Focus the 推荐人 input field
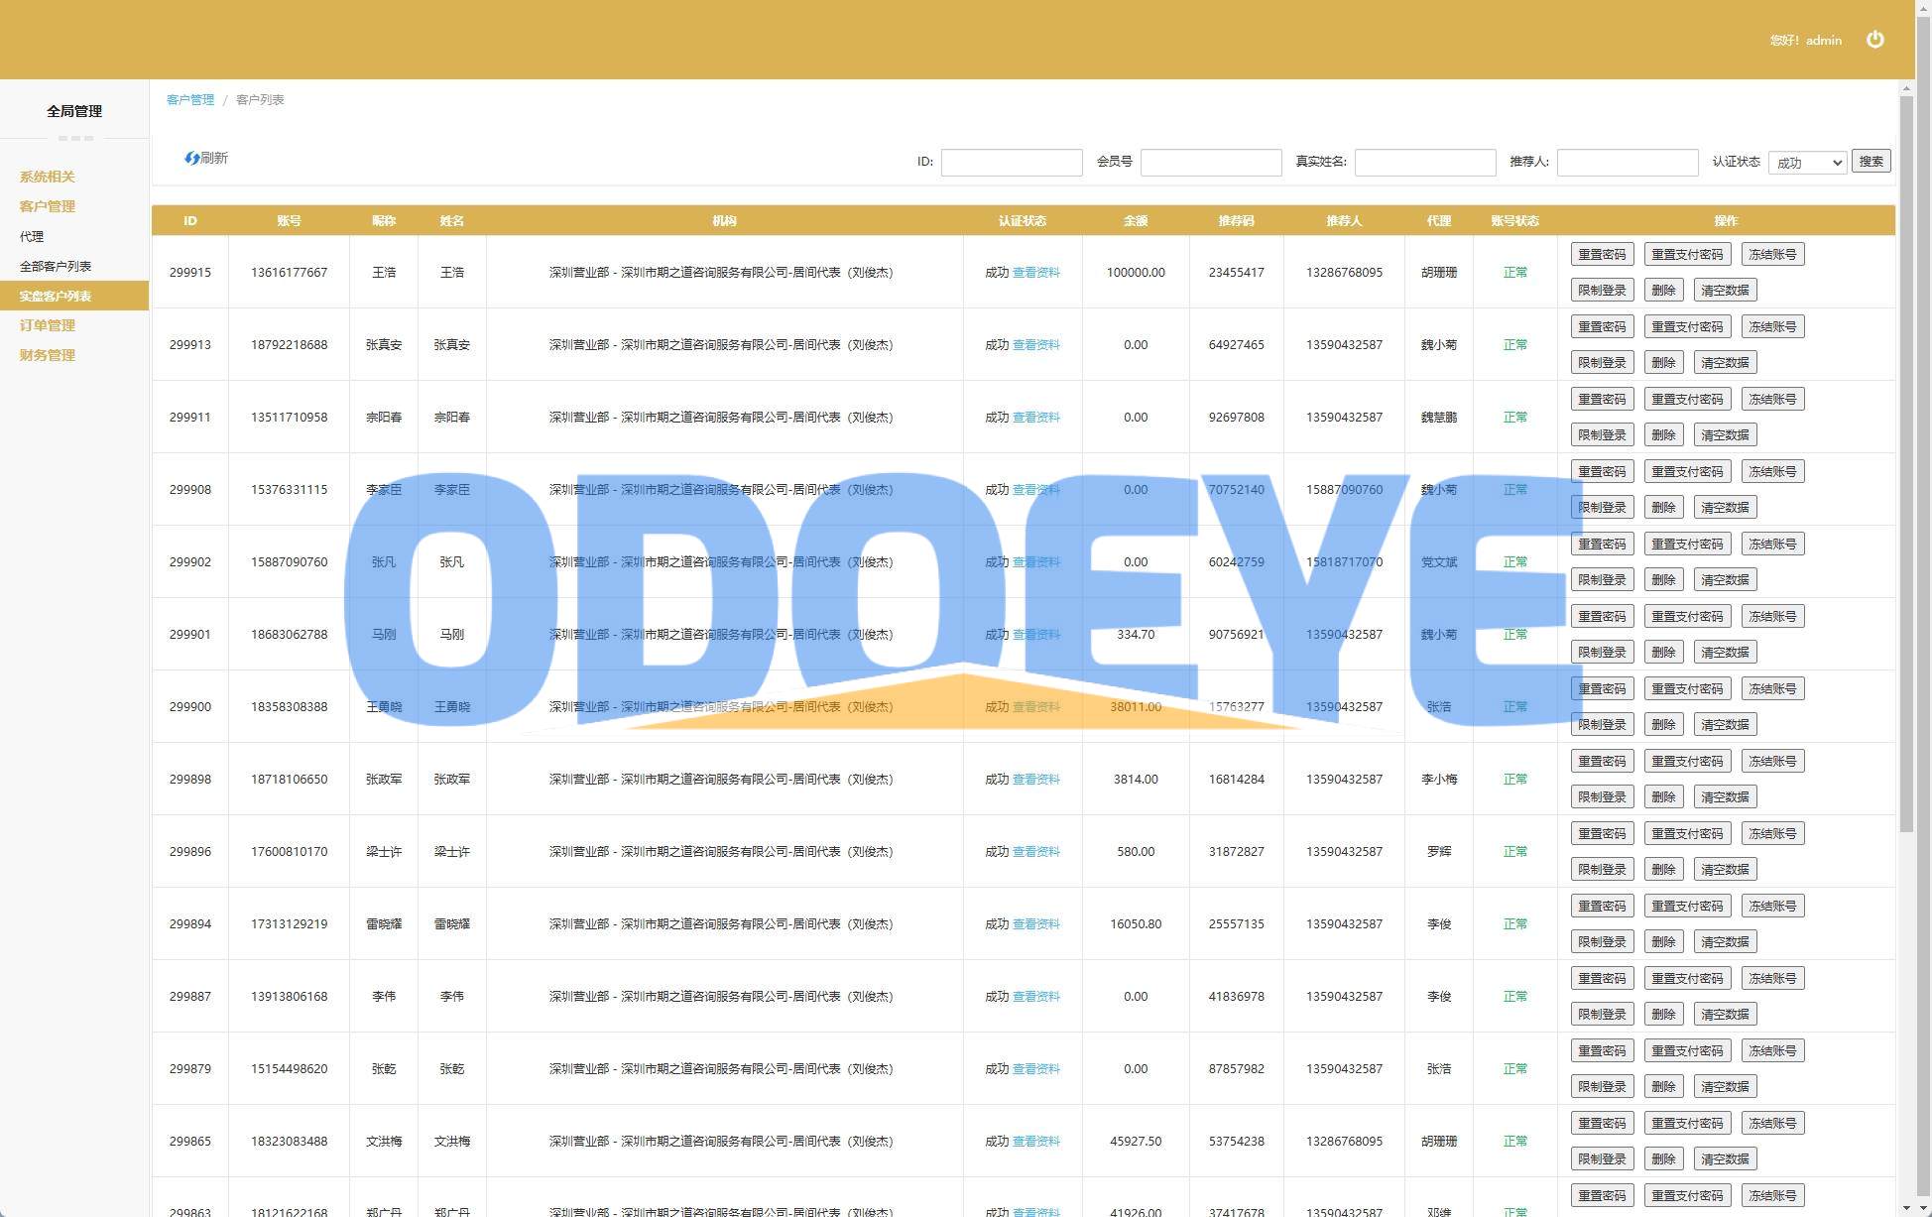Image resolution: width=1932 pixels, height=1217 pixels. point(1628,163)
